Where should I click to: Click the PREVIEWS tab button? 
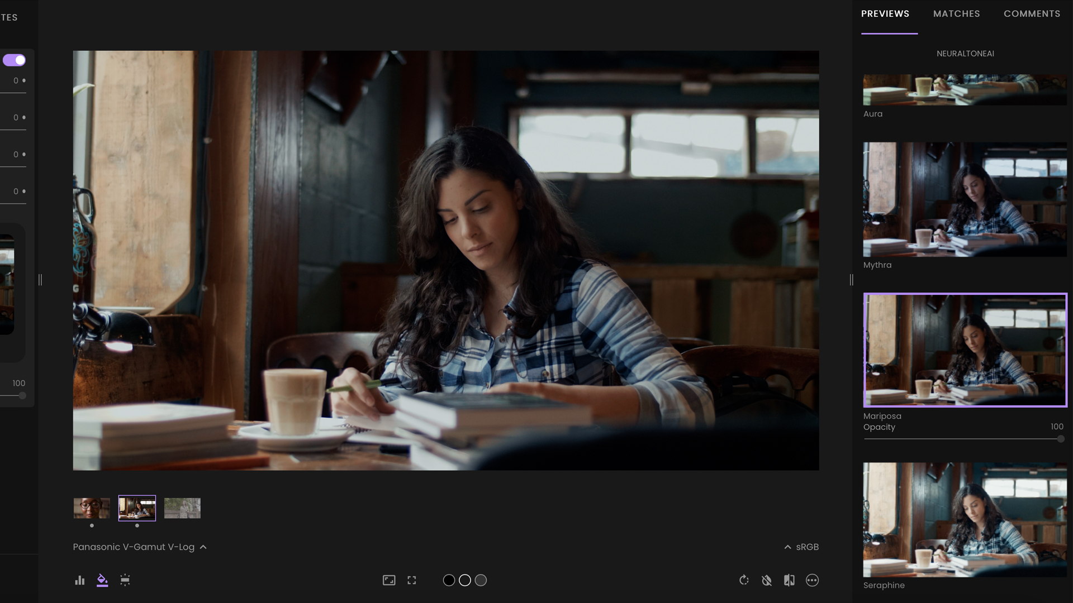coord(885,13)
